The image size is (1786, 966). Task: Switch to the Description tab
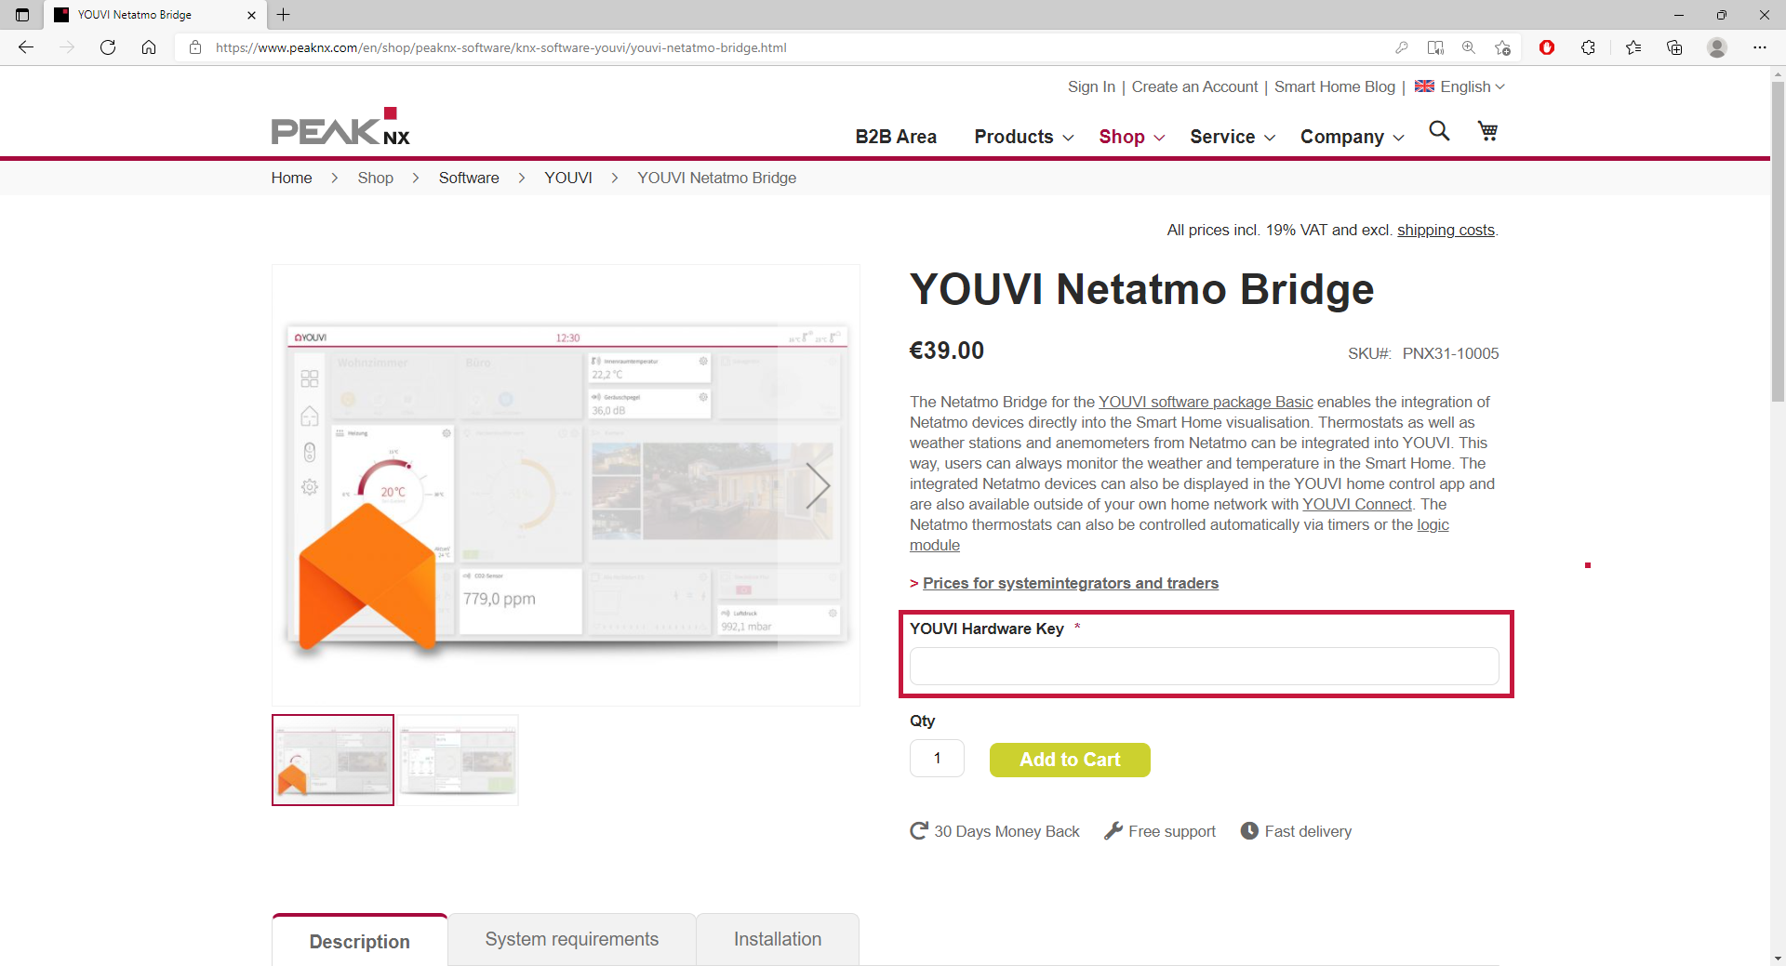[360, 941]
